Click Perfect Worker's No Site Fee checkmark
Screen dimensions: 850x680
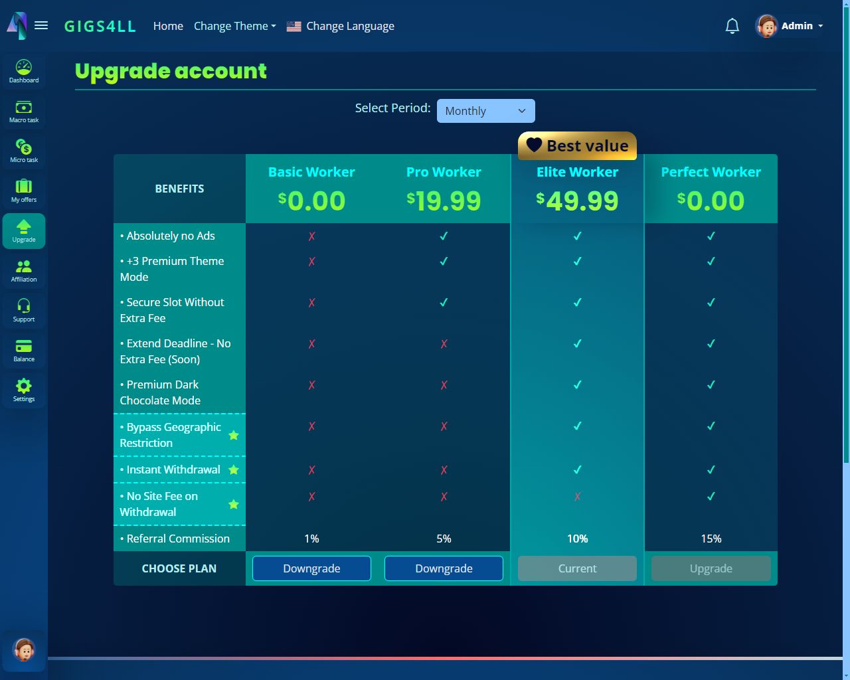(x=711, y=496)
